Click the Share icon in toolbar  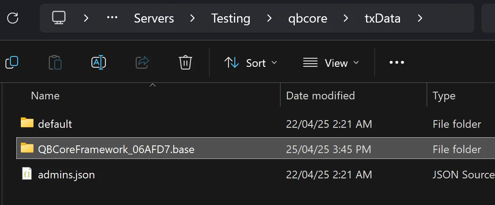pyautogui.click(x=142, y=62)
